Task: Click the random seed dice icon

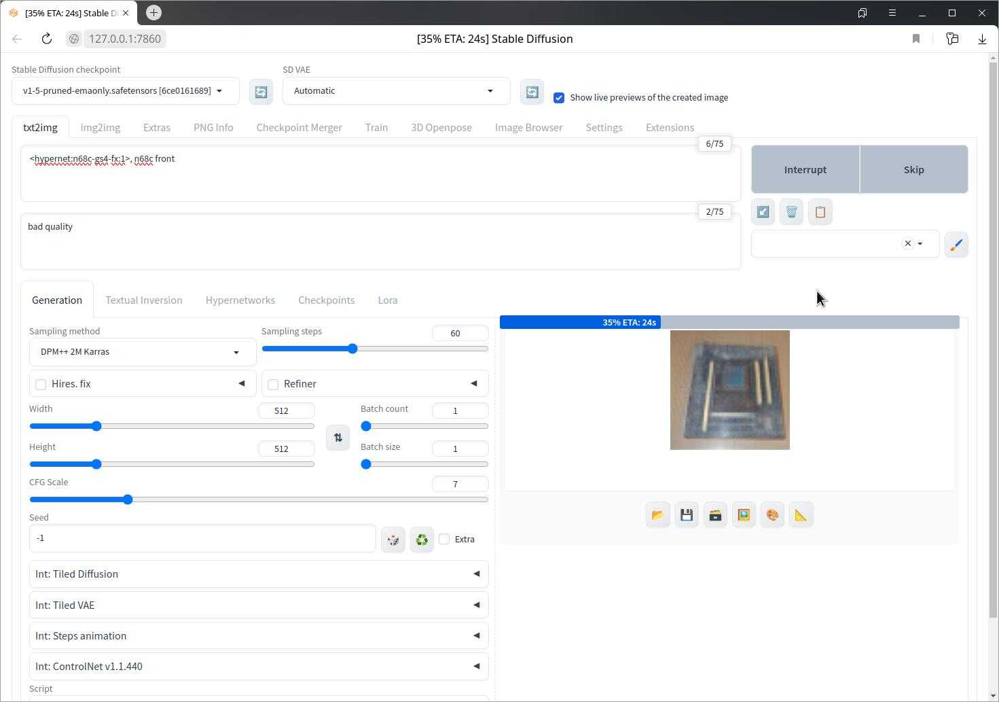Action: [x=393, y=540]
